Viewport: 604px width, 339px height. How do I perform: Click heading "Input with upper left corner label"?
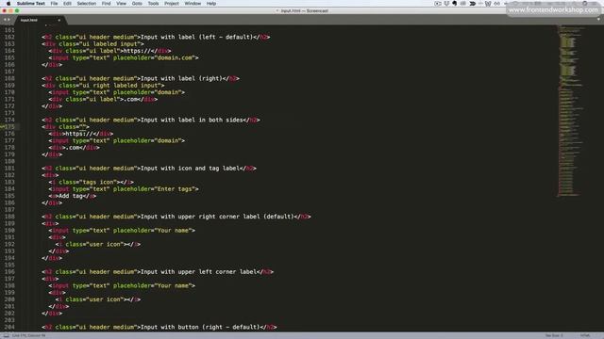point(198,272)
